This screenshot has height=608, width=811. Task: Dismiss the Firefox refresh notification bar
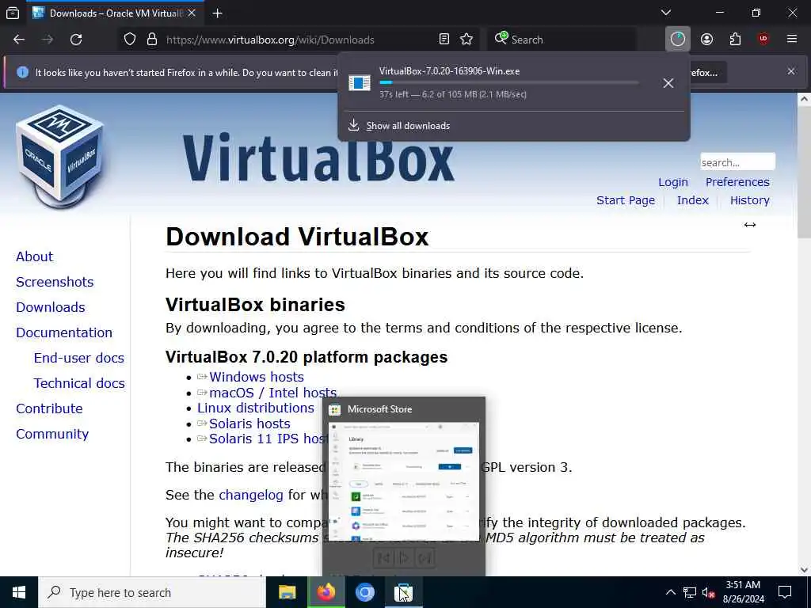tap(791, 71)
